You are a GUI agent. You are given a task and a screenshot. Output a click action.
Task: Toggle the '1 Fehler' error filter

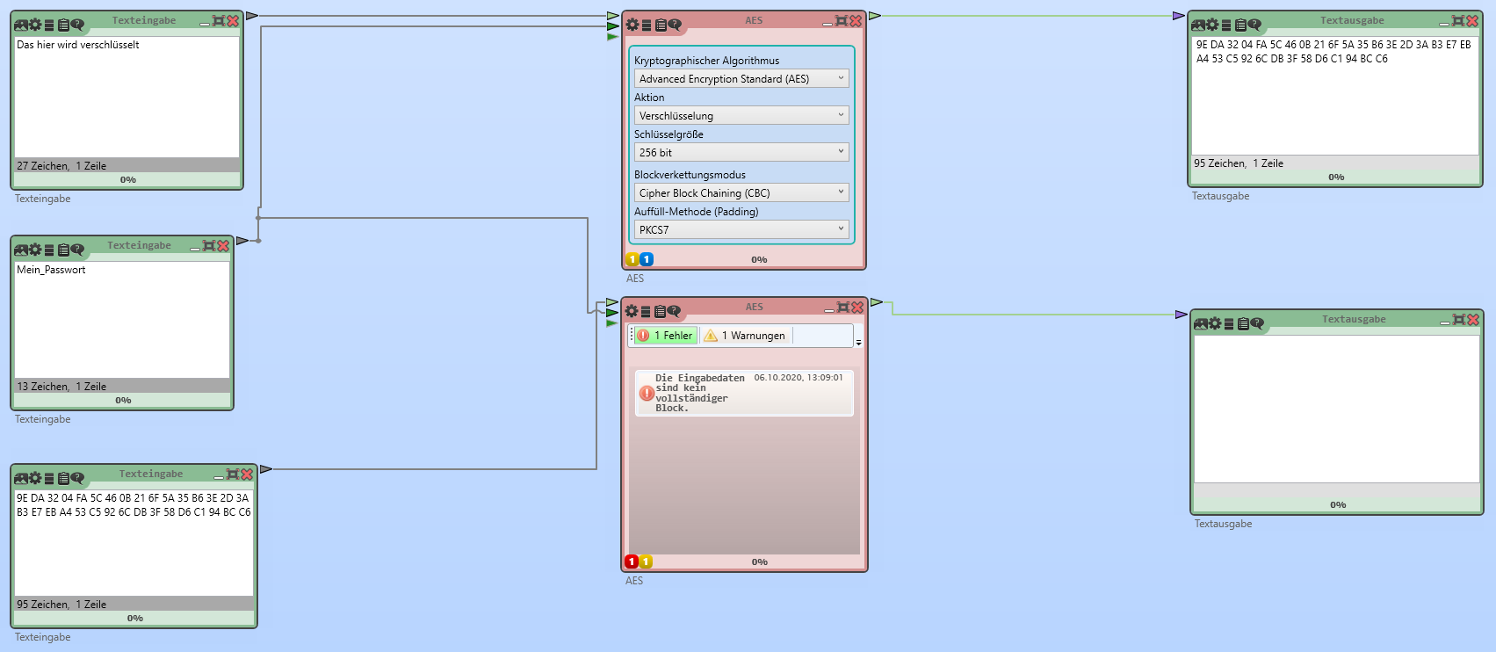tap(666, 336)
